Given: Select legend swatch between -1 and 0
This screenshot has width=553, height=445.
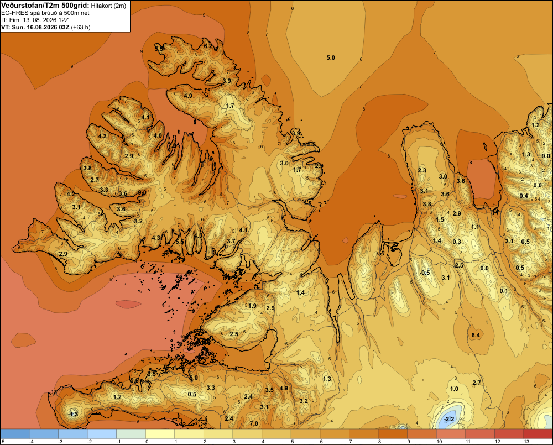Looking at the screenshot, I should click(x=131, y=434).
